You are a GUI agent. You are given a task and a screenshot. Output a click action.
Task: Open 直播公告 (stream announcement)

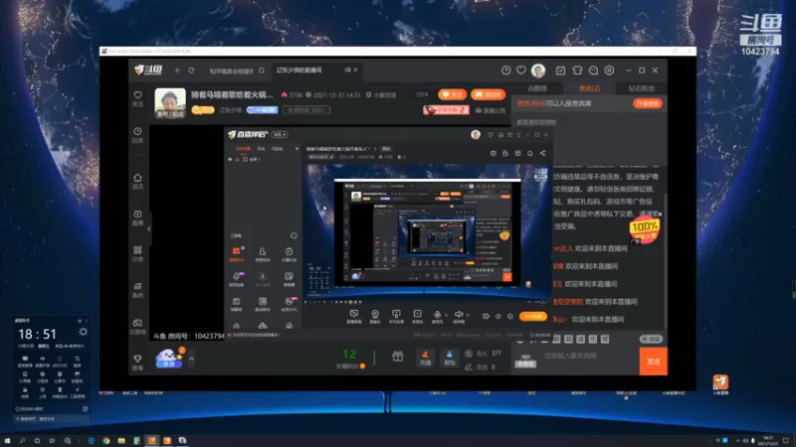[490, 110]
